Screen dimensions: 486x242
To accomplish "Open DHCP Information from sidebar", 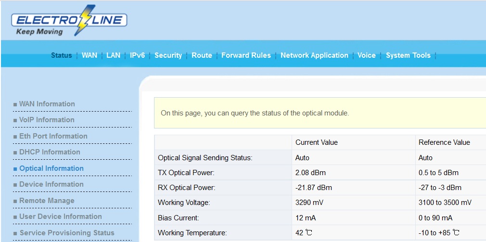I will point(50,152).
